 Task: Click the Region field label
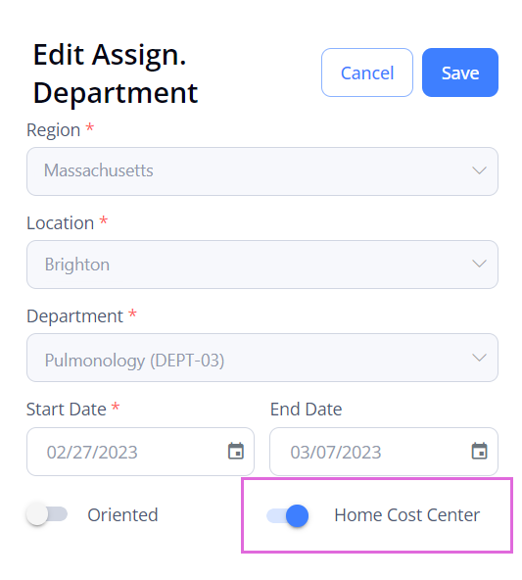[x=54, y=130]
